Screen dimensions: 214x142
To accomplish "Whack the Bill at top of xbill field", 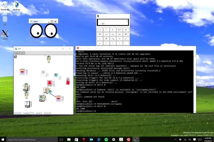I will [x=49, y=59].
